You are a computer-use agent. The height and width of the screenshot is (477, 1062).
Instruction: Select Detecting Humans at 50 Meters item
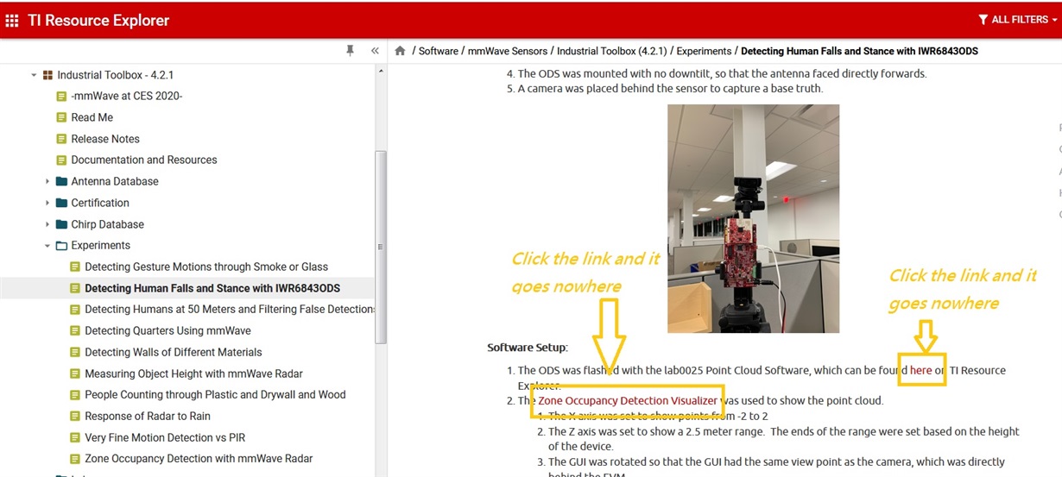[x=230, y=309]
